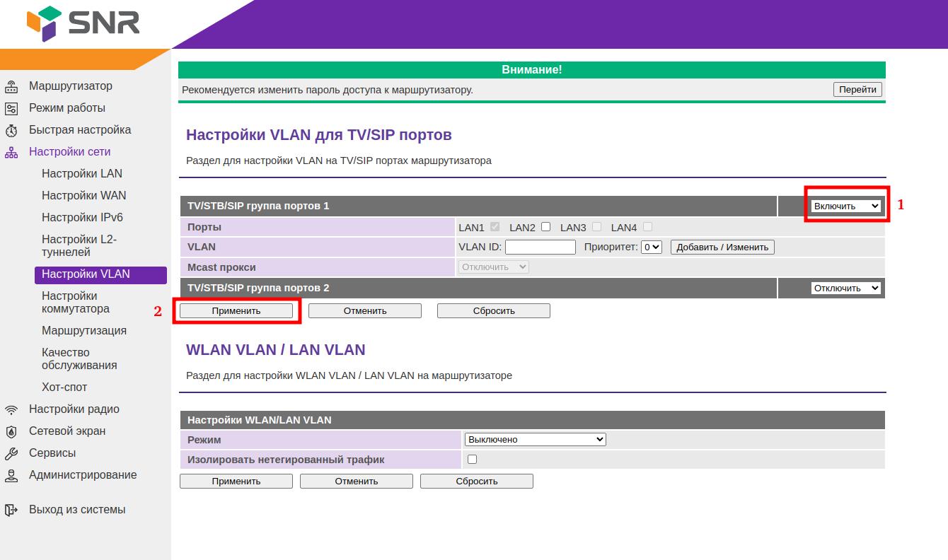Open Администрирование menu item
Screen dimensions: 948x560
tap(83, 474)
